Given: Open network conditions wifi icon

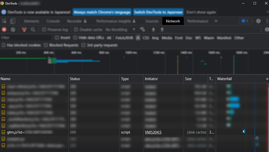Looking at the screenshot, I should (x=142, y=29).
